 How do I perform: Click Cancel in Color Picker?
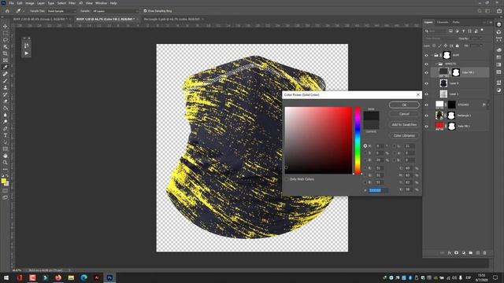404,114
